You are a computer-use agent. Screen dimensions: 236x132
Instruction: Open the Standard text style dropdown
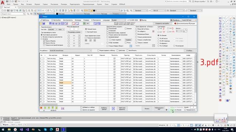click(x=140, y=11)
